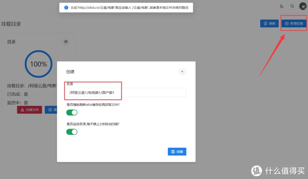
Task: Click the 100% circular progress indicator
Action: [x=38, y=64]
